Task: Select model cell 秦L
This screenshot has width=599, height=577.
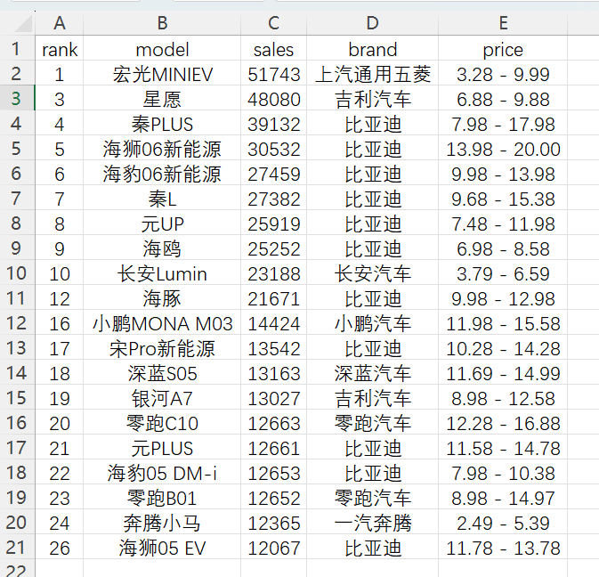Action: [x=162, y=198]
